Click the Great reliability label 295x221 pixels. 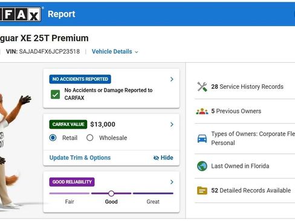[153, 202]
